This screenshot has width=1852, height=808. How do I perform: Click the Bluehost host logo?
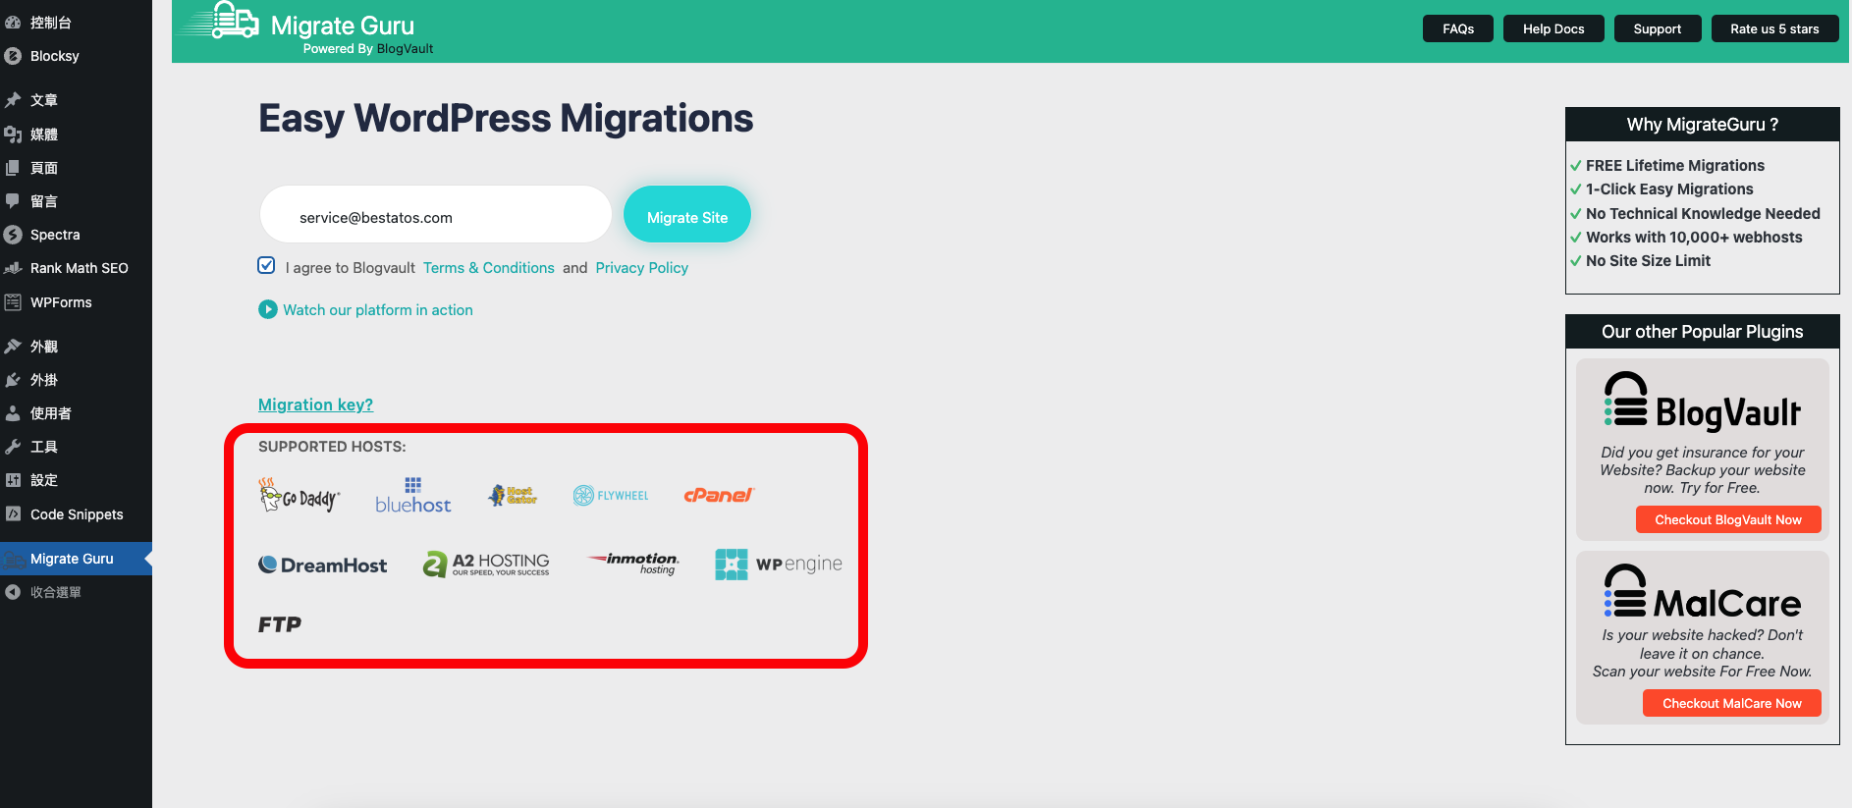pos(413,496)
